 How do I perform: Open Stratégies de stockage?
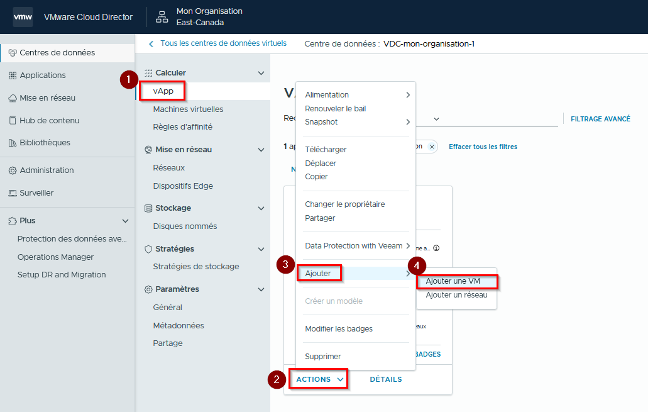[x=196, y=267]
